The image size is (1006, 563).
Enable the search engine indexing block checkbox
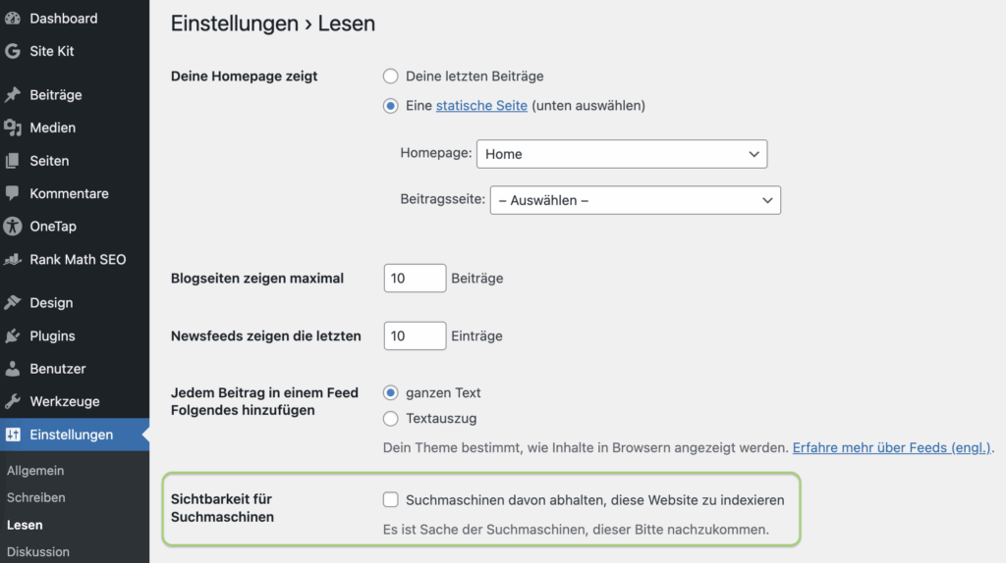[x=391, y=500]
